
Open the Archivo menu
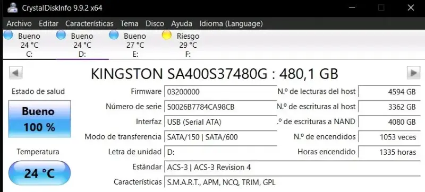click(19, 23)
